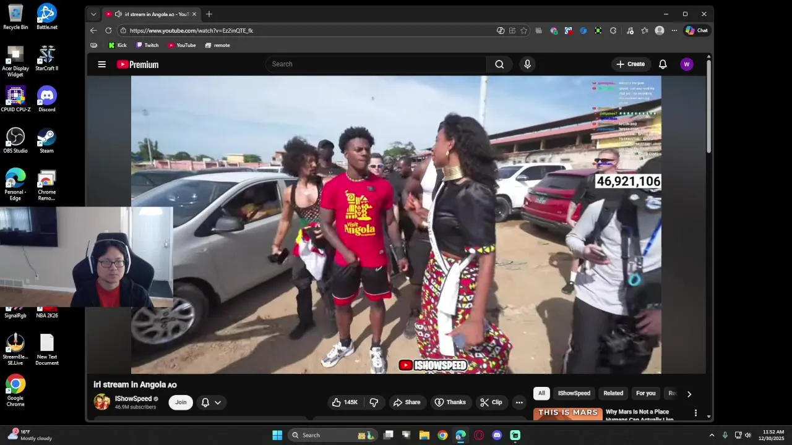Share the Angola stream video
This screenshot has height=445, width=792.
[x=407, y=402]
